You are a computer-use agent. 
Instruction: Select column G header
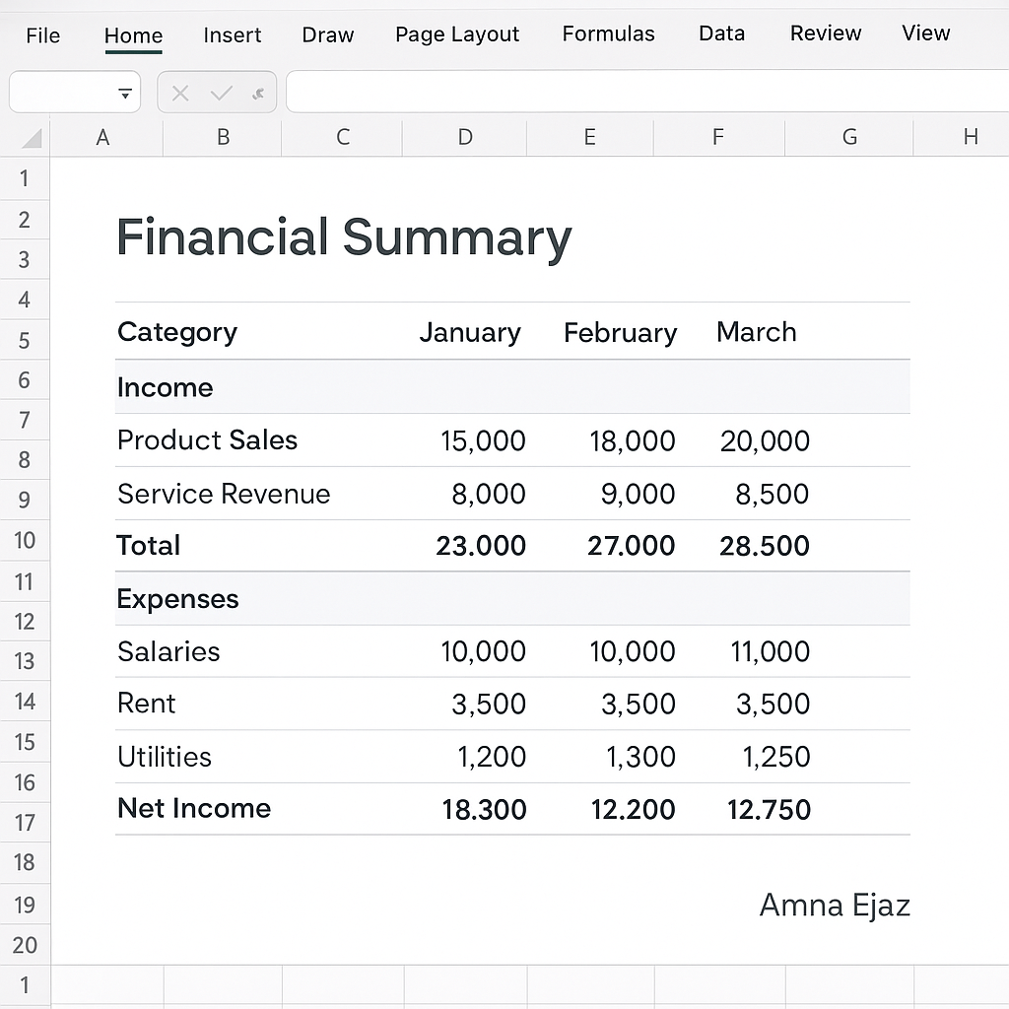pos(848,138)
